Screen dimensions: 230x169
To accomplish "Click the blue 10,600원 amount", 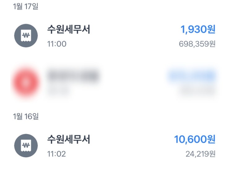I will [x=195, y=140].
